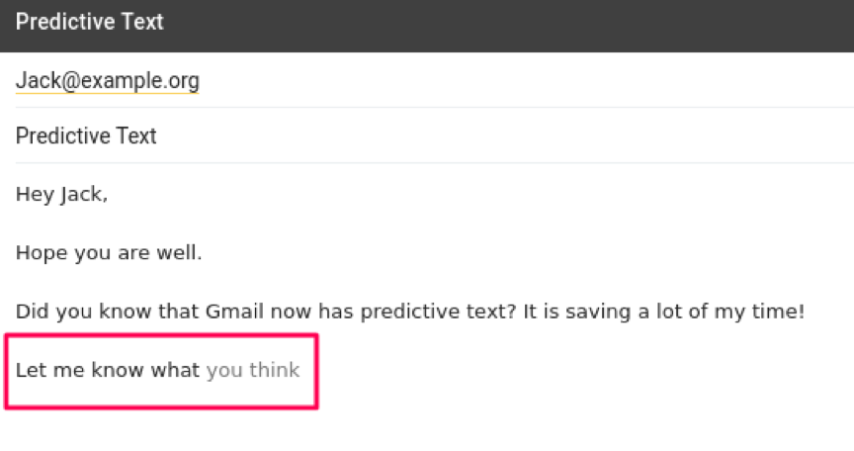The image size is (854, 451).
Task: Select the Jack@example.org recipient address
Action: tap(107, 81)
